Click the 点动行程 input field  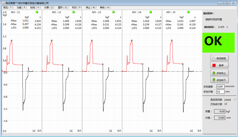tap(220, 92)
